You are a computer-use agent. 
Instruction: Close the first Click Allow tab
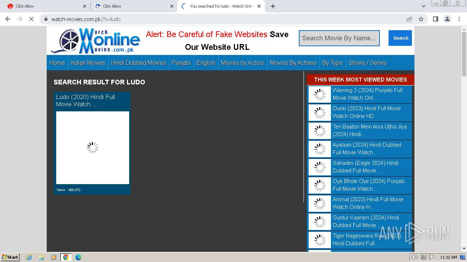(x=85, y=6)
